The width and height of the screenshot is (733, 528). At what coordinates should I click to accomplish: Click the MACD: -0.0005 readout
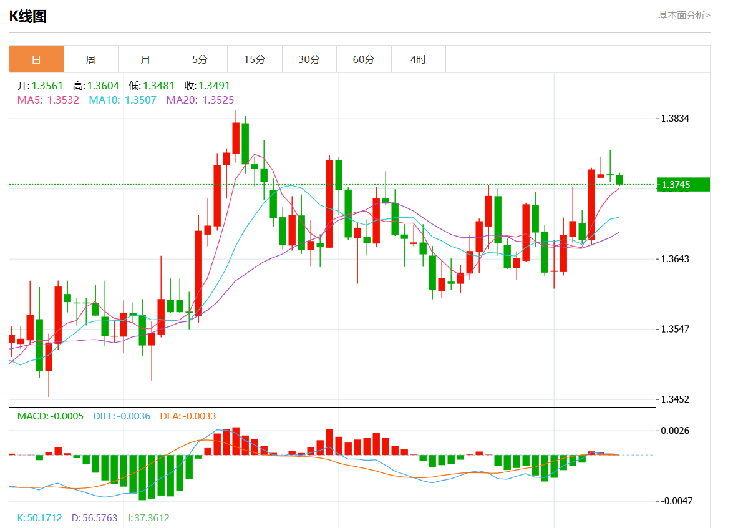pos(51,416)
